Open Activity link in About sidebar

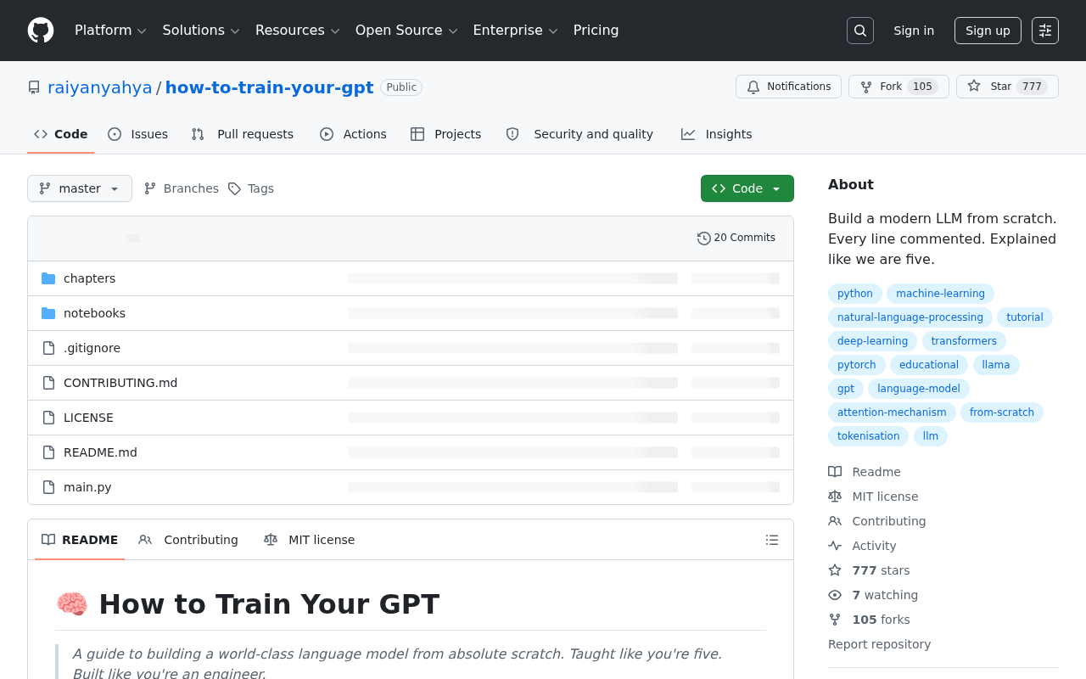point(862,546)
